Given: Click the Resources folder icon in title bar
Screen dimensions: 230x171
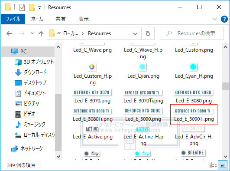Looking at the screenshot, I should click(8, 7).
